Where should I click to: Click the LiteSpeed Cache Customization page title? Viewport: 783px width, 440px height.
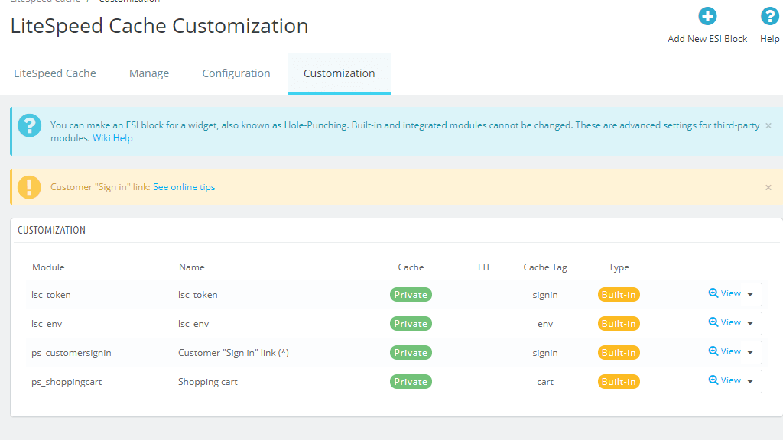[159, 26]
